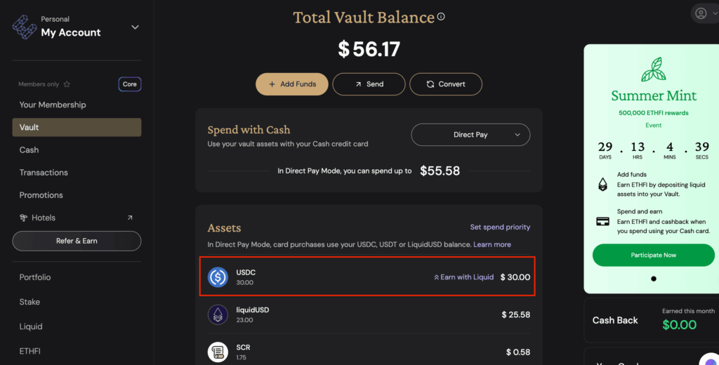Click the carousel dot under Participate Now

pos(654,279)
